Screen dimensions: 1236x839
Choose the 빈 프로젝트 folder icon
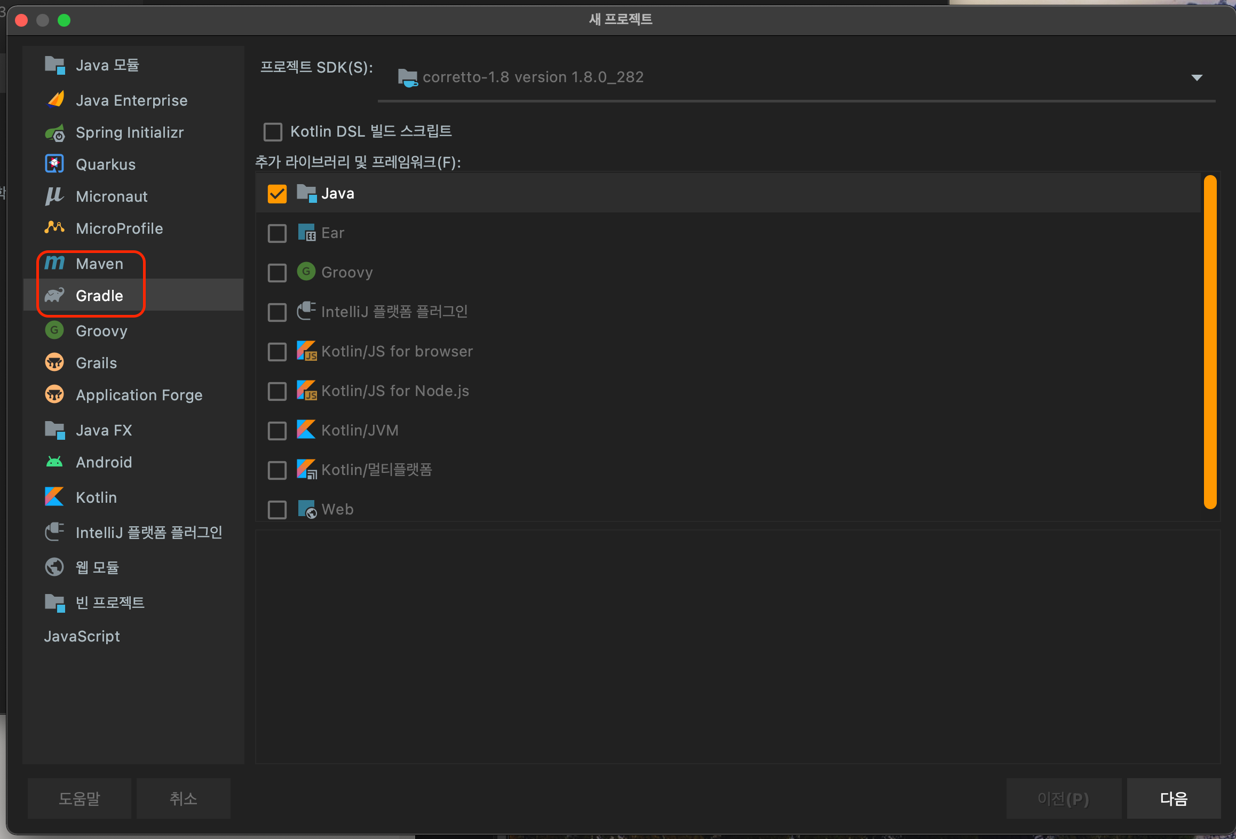click(x=54, y=603)
